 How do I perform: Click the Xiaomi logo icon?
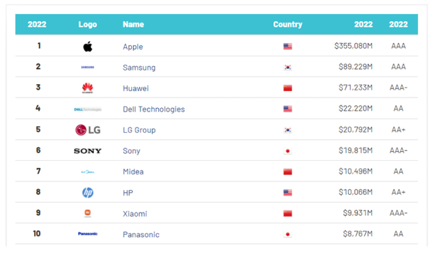point(88,213)
